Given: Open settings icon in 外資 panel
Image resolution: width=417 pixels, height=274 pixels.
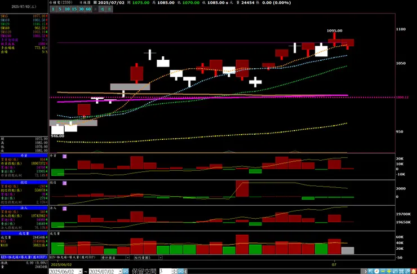Looking at the screenshot, I should click(x=64, y=156).
